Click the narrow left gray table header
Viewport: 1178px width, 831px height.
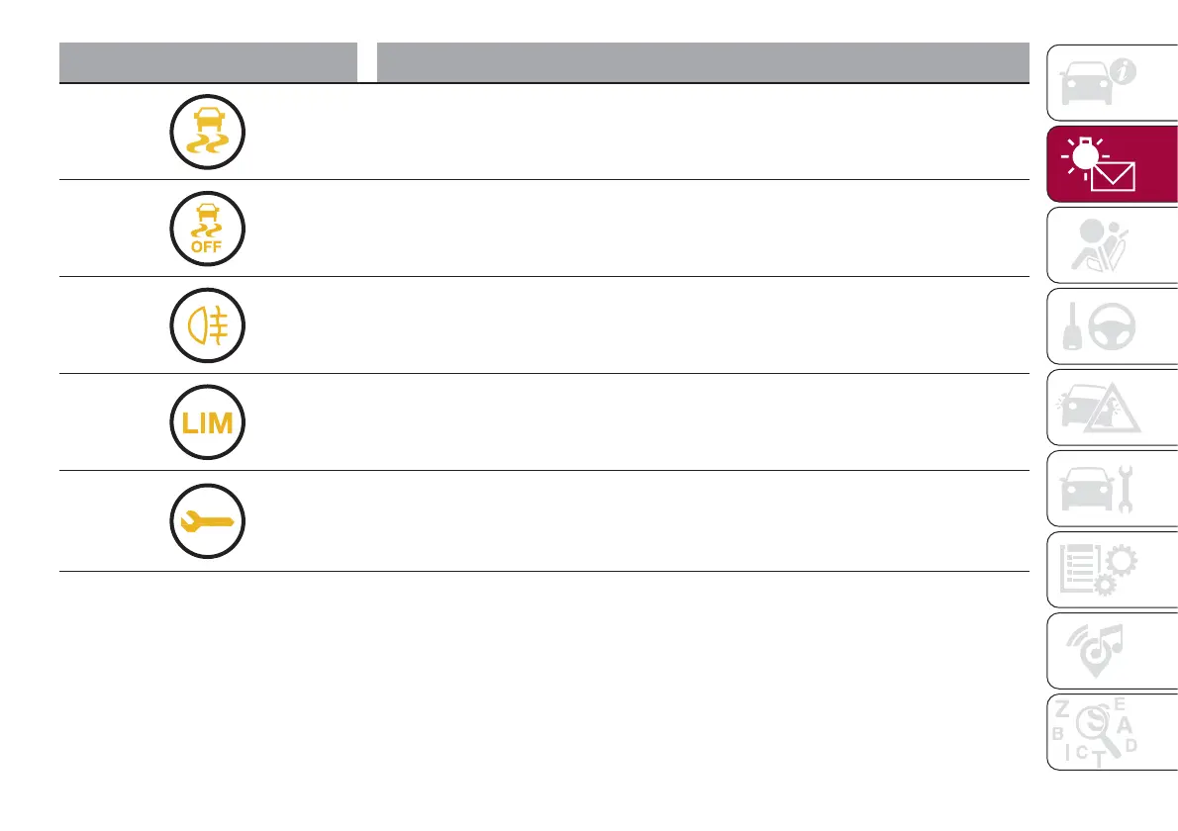pos(208,62)
